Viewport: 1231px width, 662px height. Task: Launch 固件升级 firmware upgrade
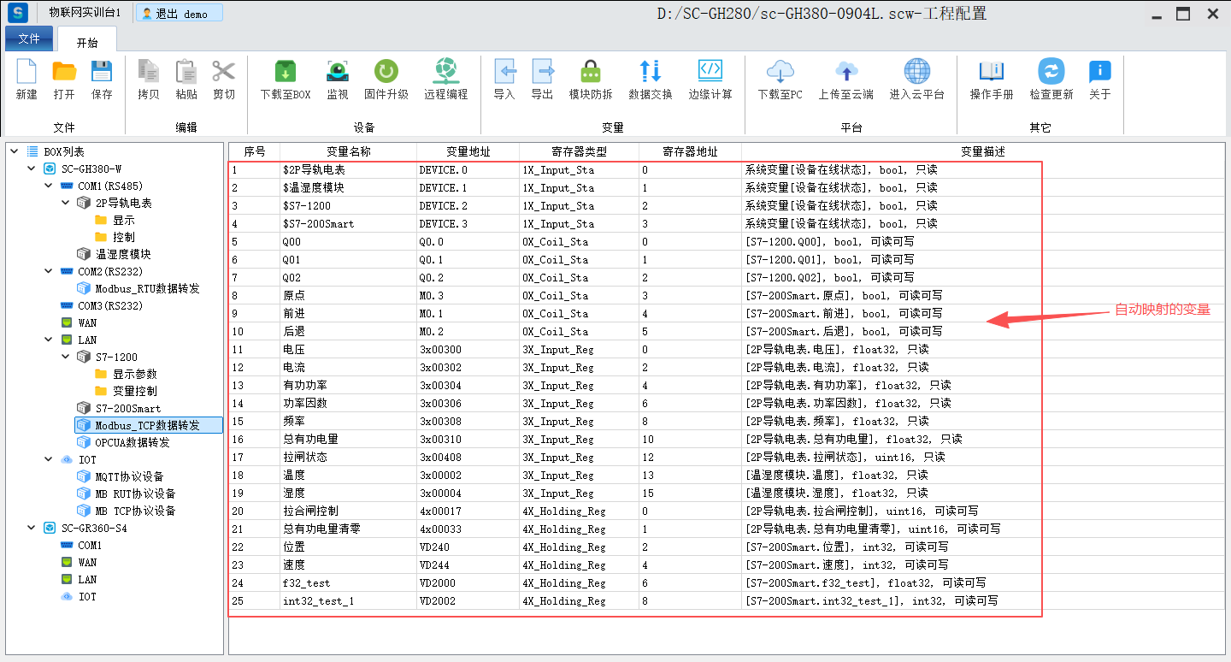point(386,73)
